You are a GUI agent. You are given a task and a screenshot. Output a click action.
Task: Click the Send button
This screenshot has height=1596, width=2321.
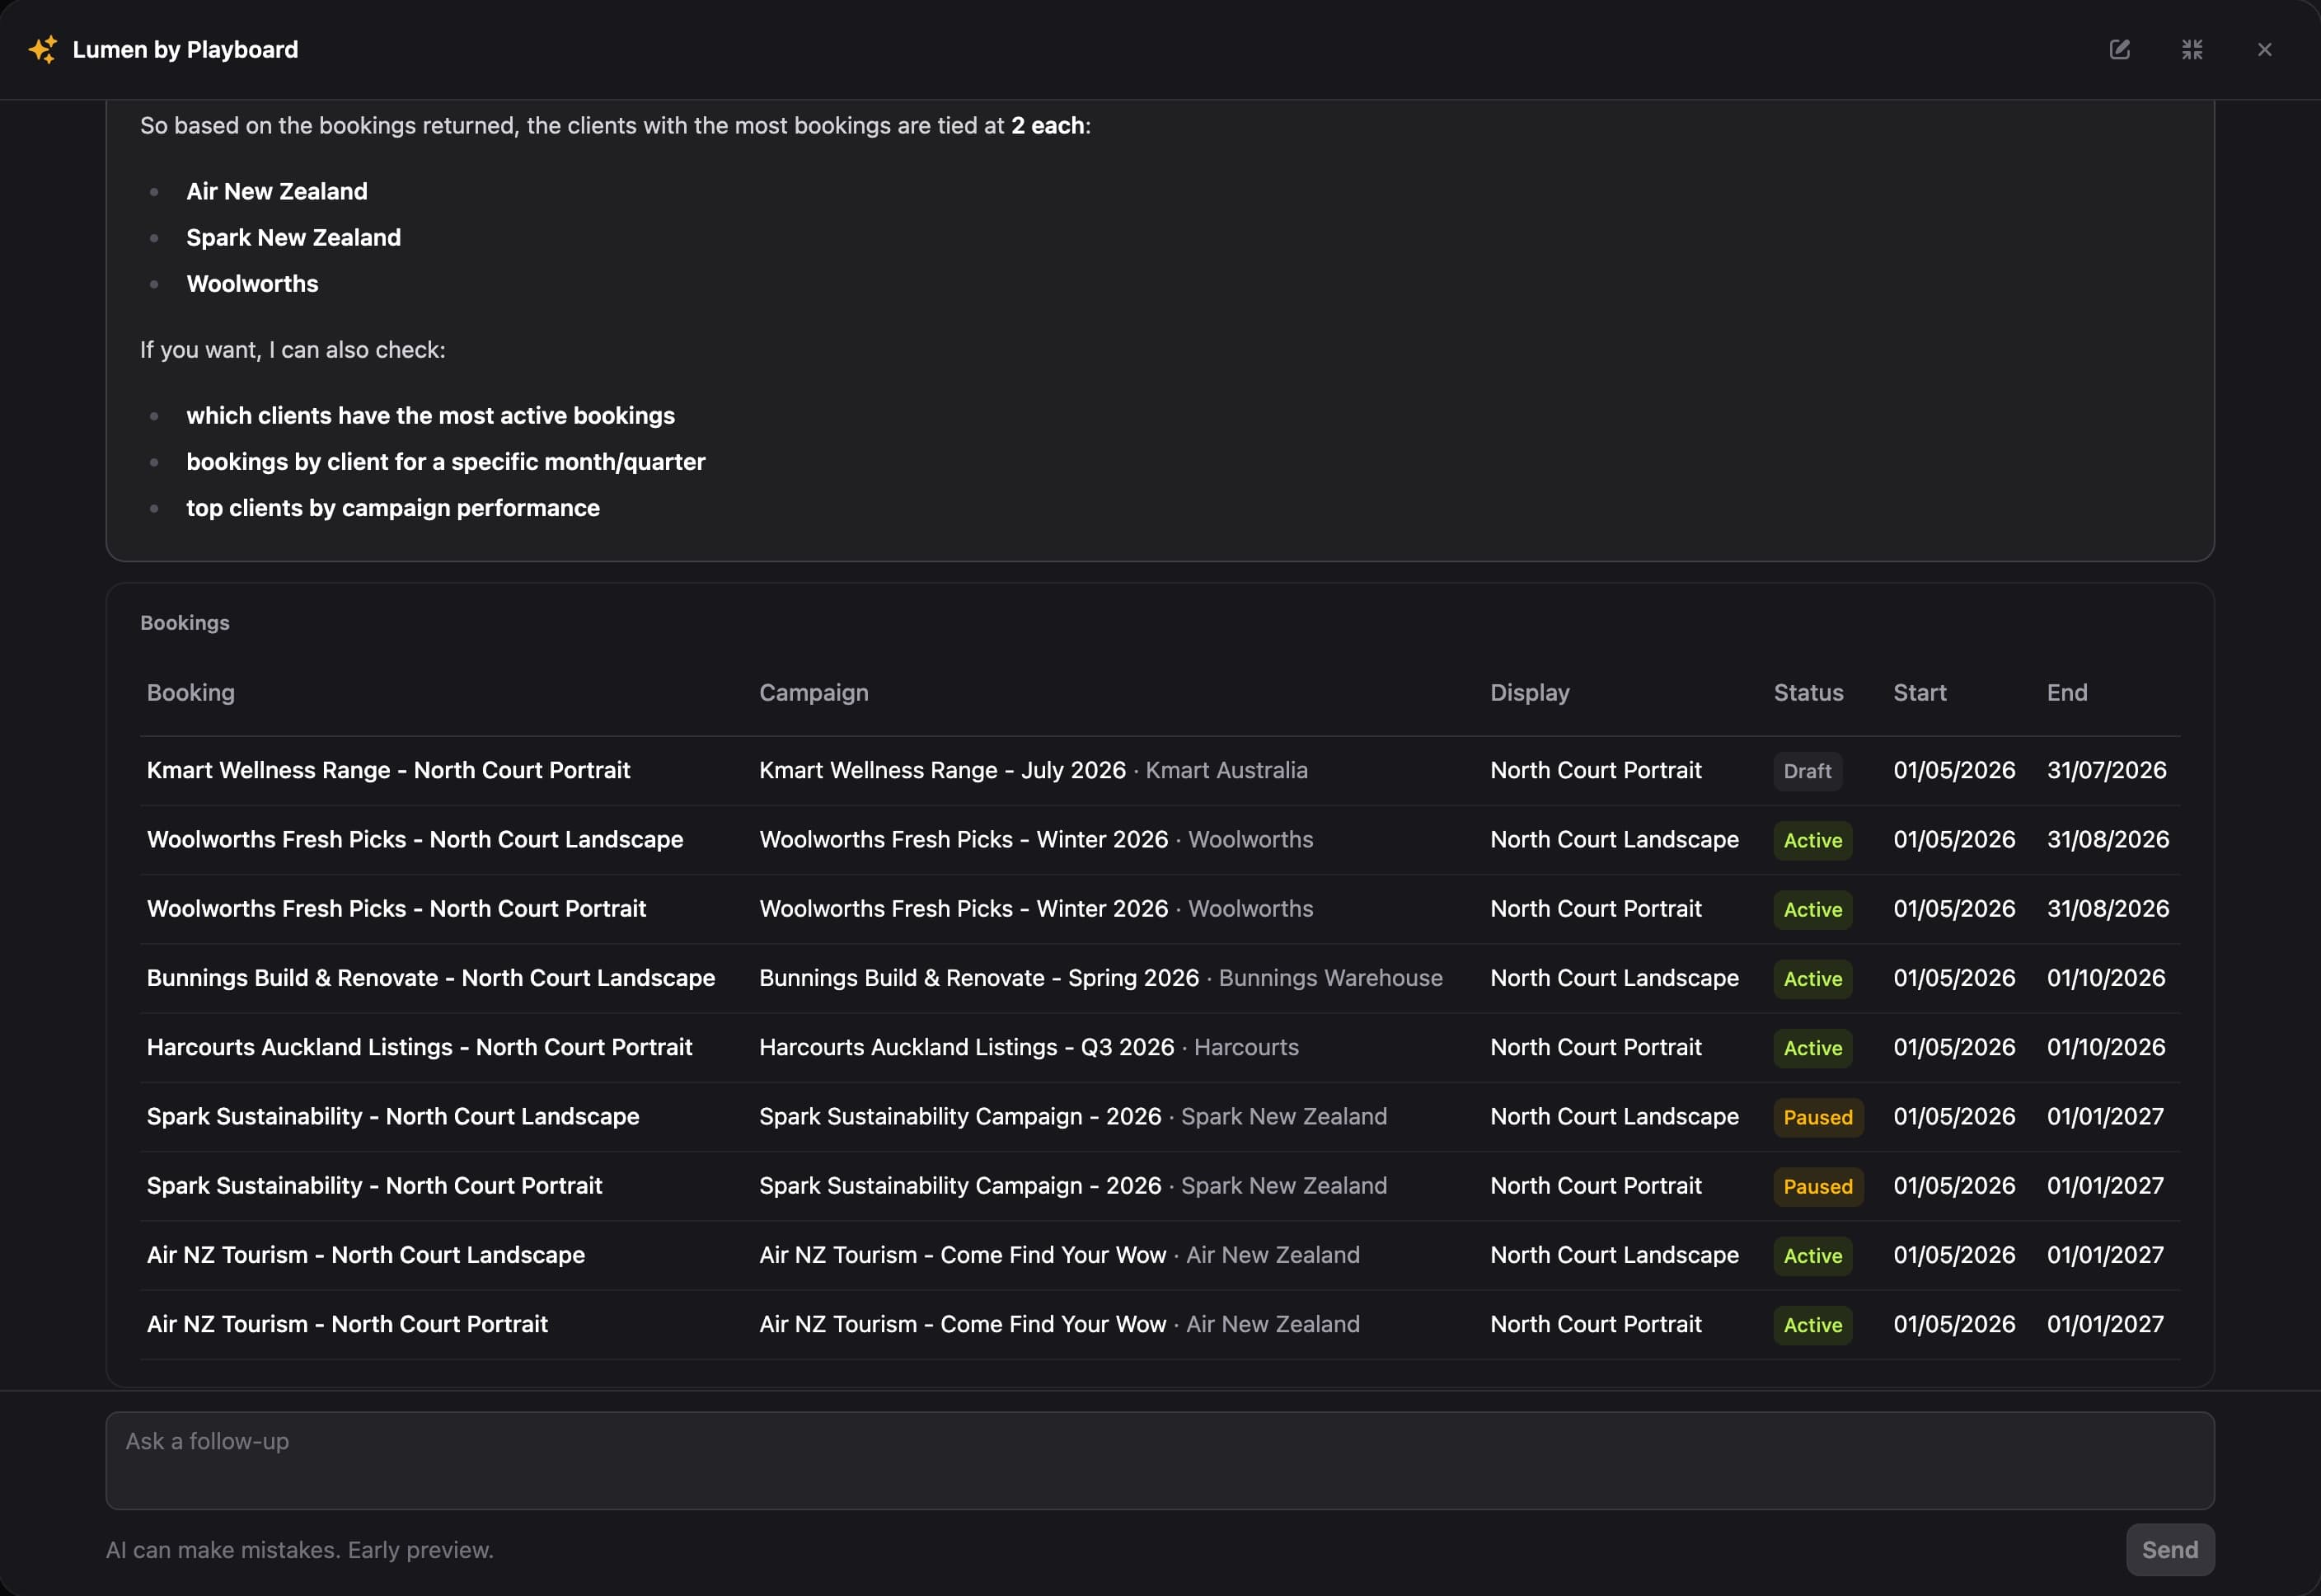pos(2169,1549)
